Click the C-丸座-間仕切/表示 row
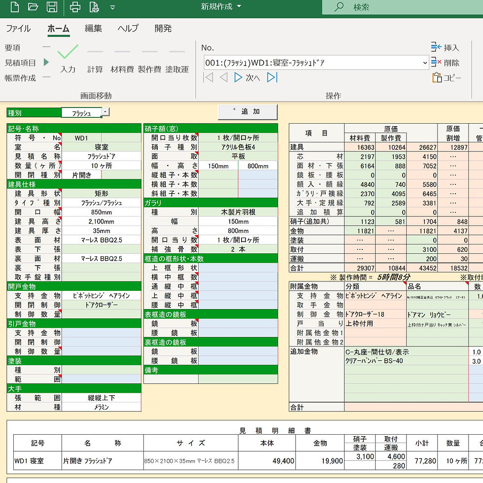Image resolution: width=483 pixels, height=483 pixels. 406,352
